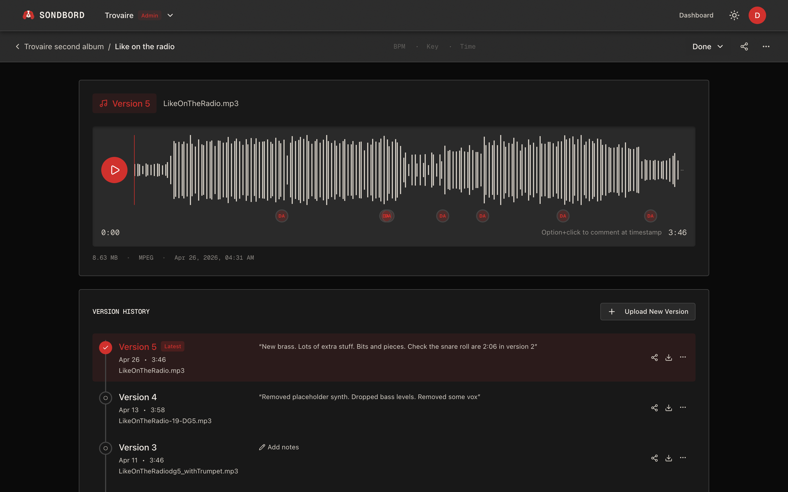Share Version 3 from its row

654,458
